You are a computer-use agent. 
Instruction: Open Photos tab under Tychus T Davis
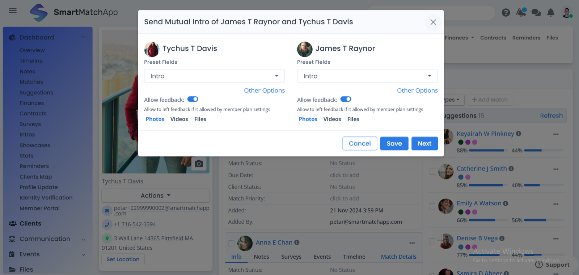point(155,119)
